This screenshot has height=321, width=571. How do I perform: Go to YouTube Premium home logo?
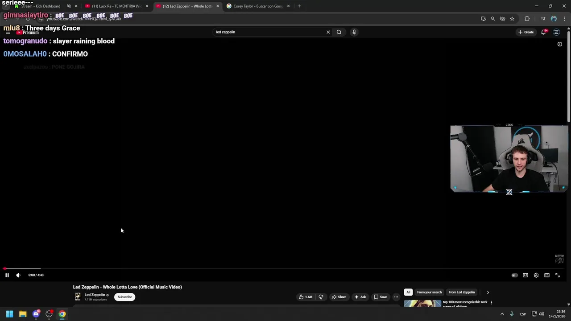click(28, 33)
